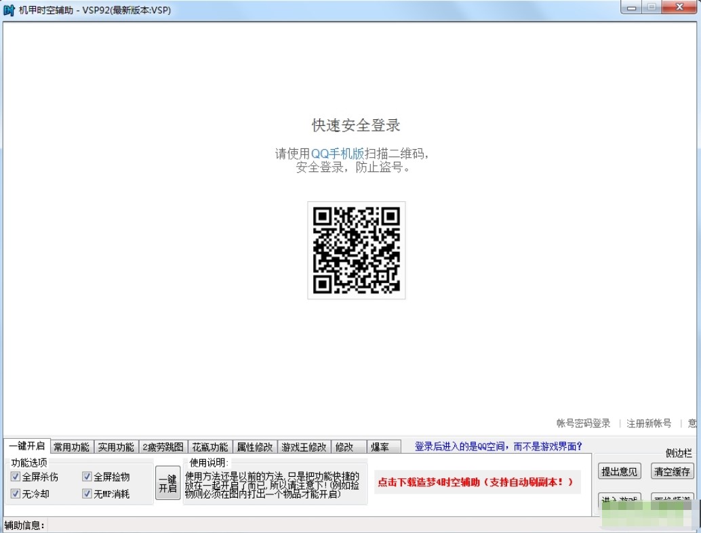Toggle the 全屏捡物 checkbox
The width and height of the screenshot is (701, 533).
[x=87, y=477]
